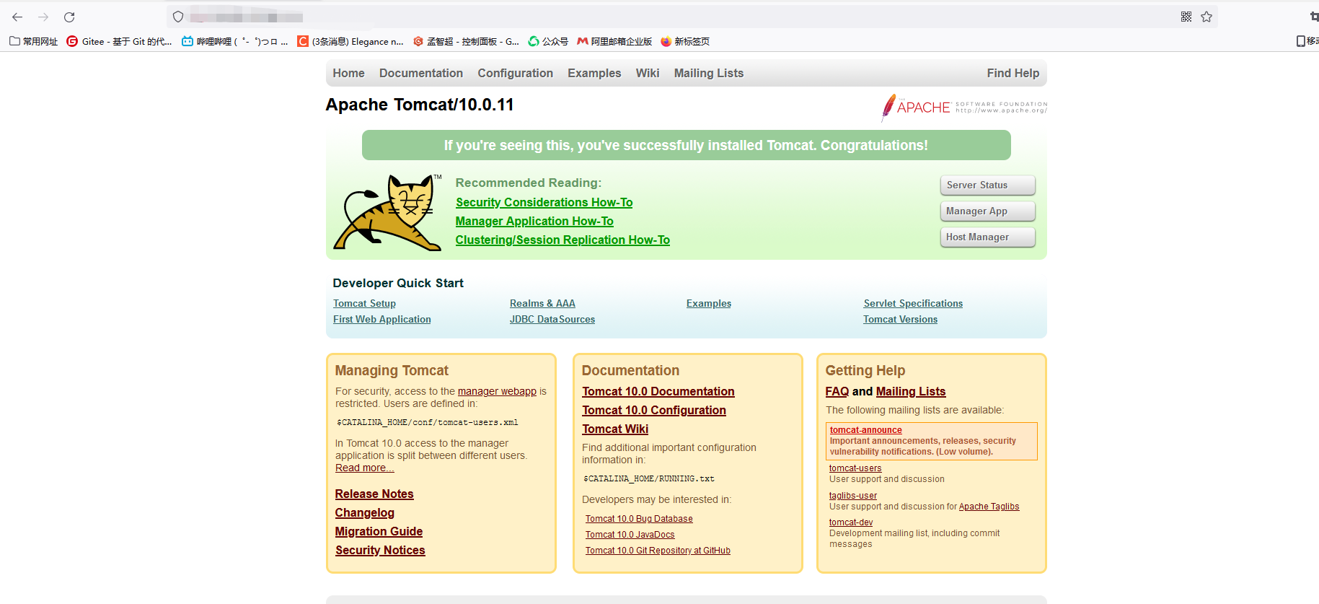This screenshot has height=604, width=1319.
Task: Open Clustering/Session Replication How-To link
Action: pos(563,240)
